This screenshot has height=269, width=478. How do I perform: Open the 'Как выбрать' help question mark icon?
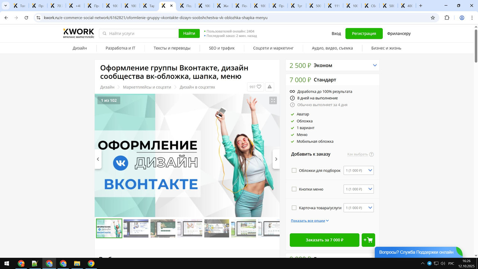[x=372, y=154]
